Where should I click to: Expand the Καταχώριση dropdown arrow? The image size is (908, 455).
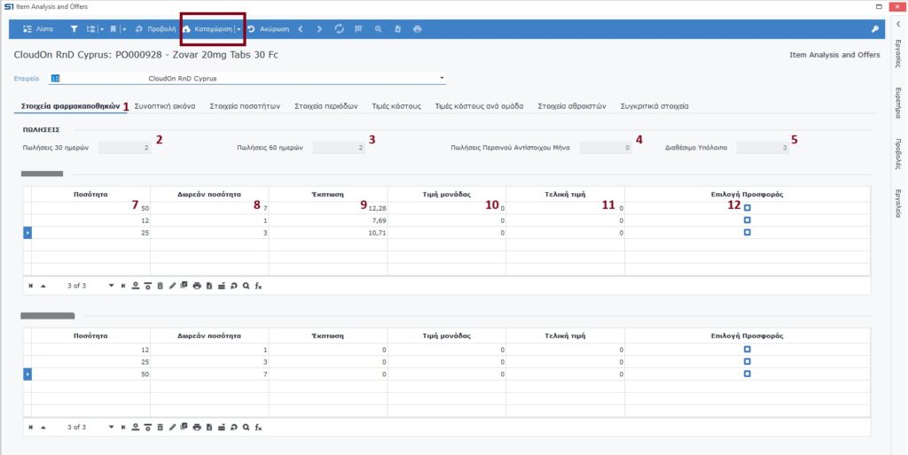click(239, 29)
